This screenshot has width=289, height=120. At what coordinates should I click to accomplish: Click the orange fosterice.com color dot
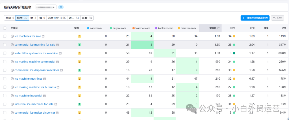point(134,28)
